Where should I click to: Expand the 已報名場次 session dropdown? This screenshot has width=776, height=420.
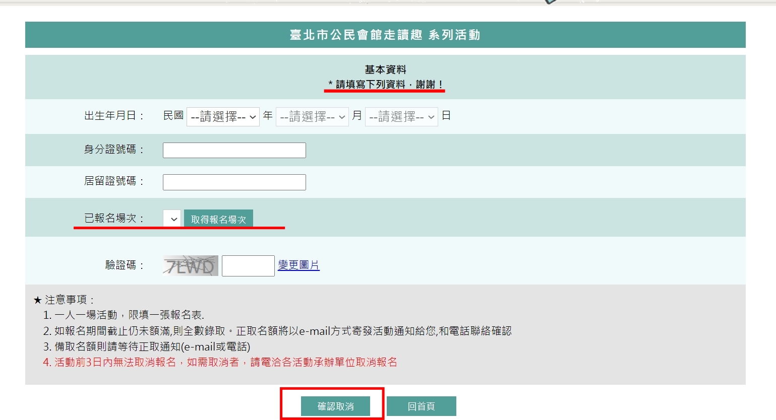pyautogui.click(x=172, y=219)
